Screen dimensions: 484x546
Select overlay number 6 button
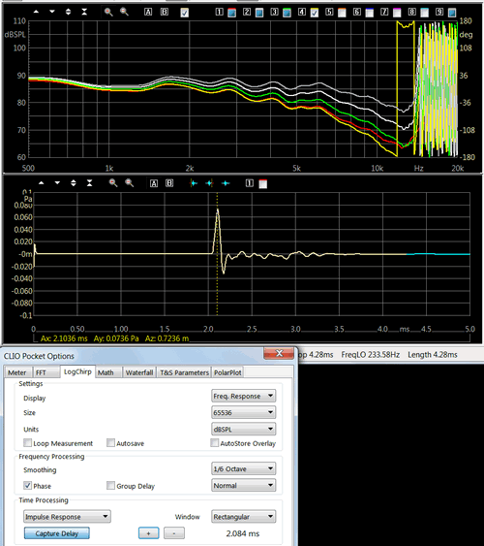357,12
